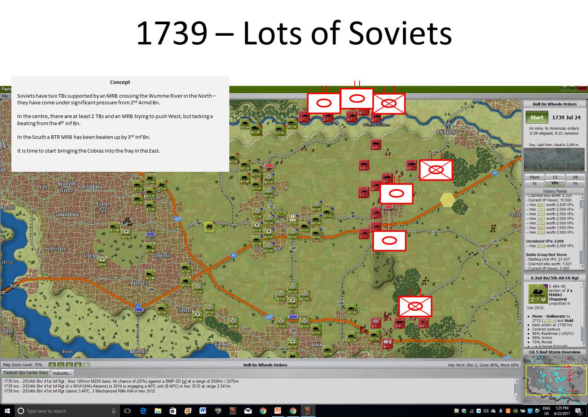
Task: Click the M48A1 Chaparral unit portrait
Action: click(x=538, y=295)
